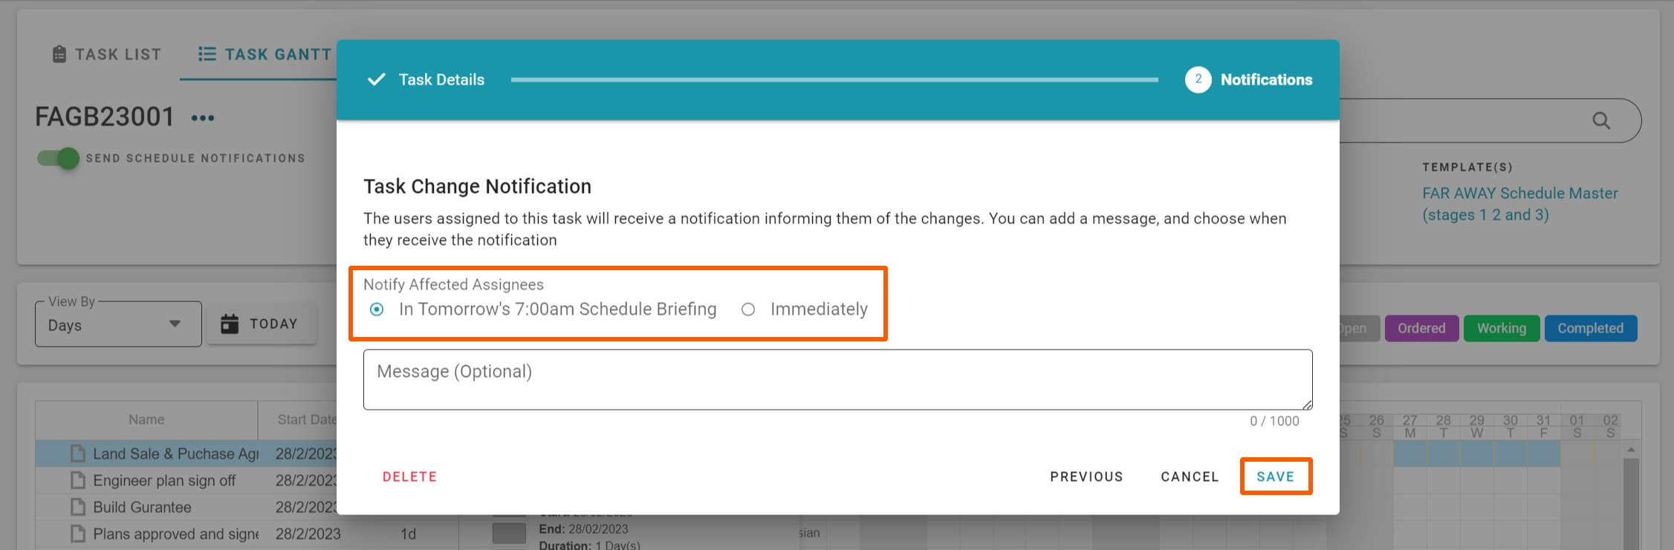This screenshot has height=550, width=1674.
Task: Click the document icon beside Build Gurantee
Action: click(78, 508)
